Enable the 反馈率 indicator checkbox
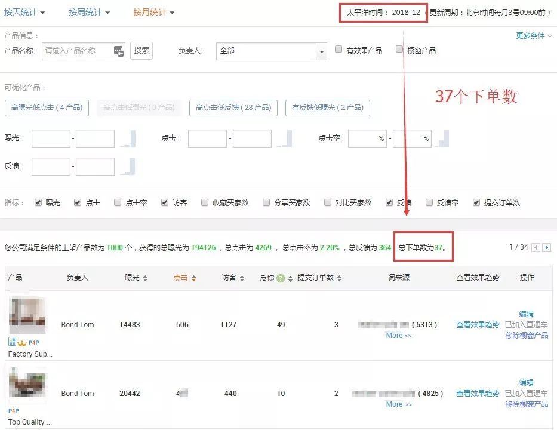 click(429, 202)
